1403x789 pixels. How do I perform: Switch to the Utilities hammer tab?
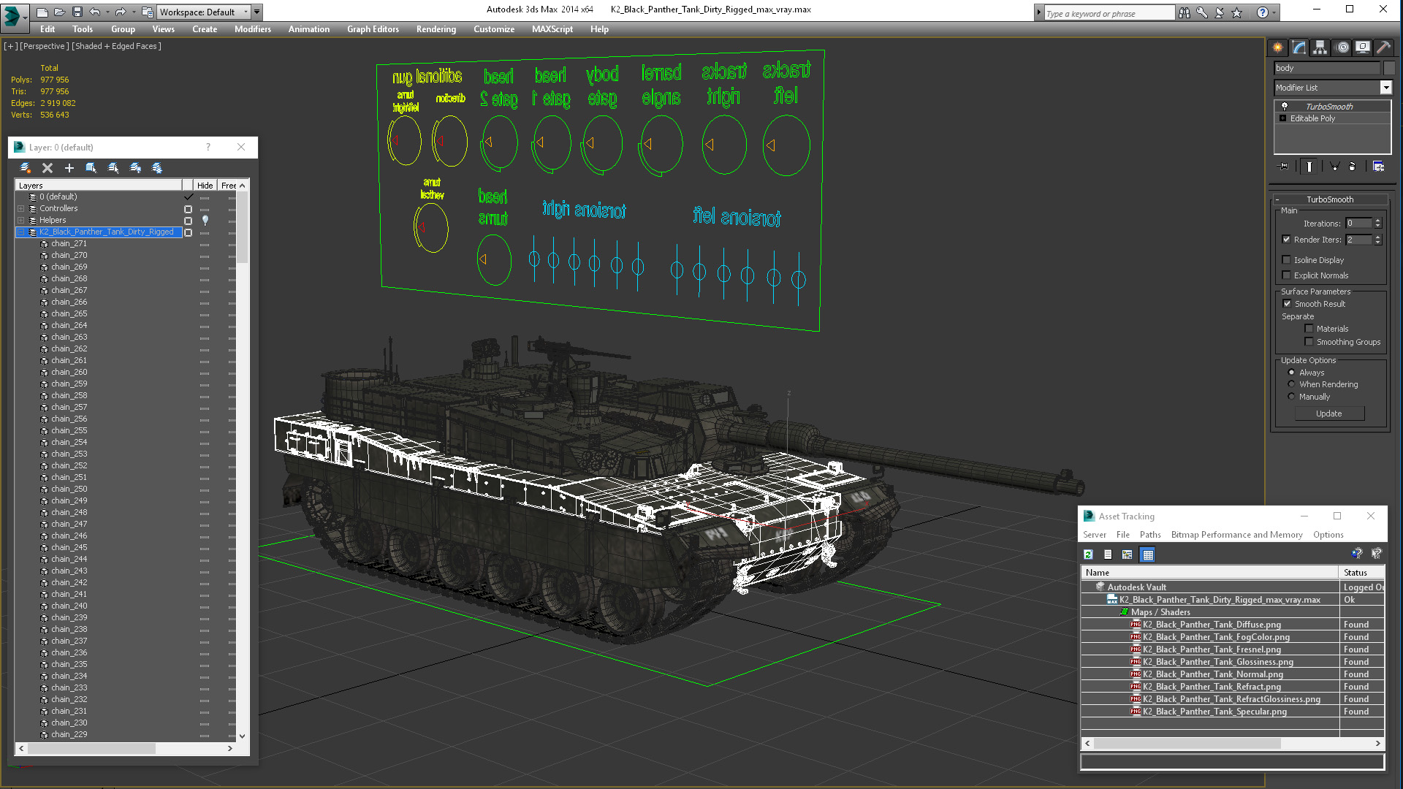pyautogui.click(x=1383, y=47)
